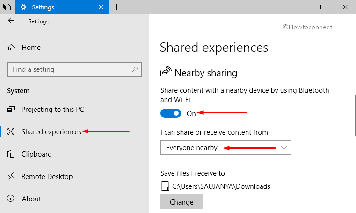Viewport: 356px width, 213px height.
Task: Click the Find a setting field
Action: point(74,69)
